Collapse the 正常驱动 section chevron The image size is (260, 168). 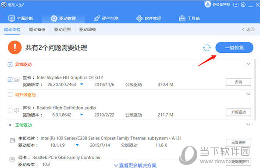click(x=248, y=125)
